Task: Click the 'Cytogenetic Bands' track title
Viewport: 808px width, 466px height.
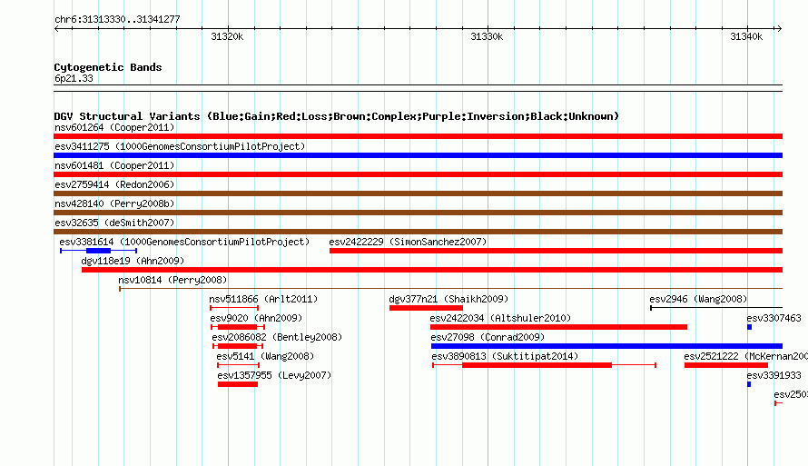Action: 108,67
